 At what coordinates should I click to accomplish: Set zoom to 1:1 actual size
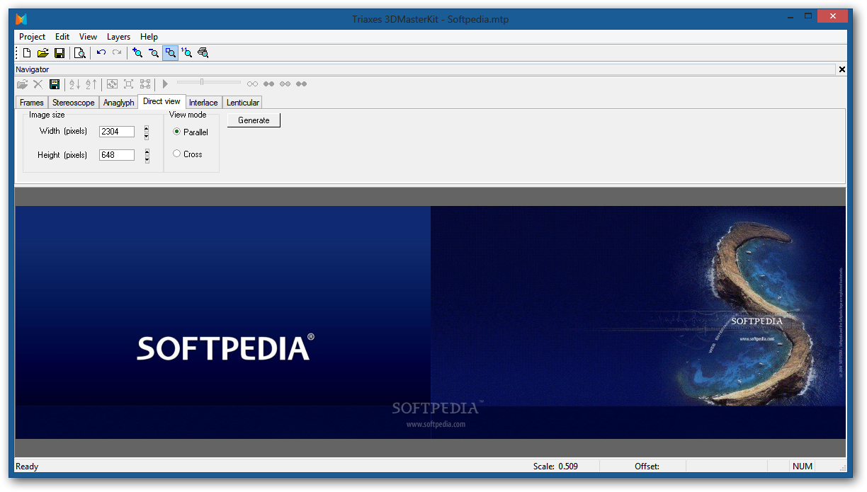[186, 52]
